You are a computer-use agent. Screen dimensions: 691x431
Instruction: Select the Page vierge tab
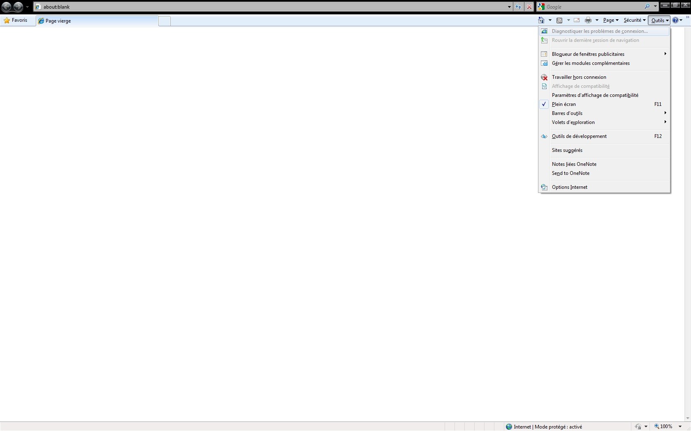click(97, 21)
